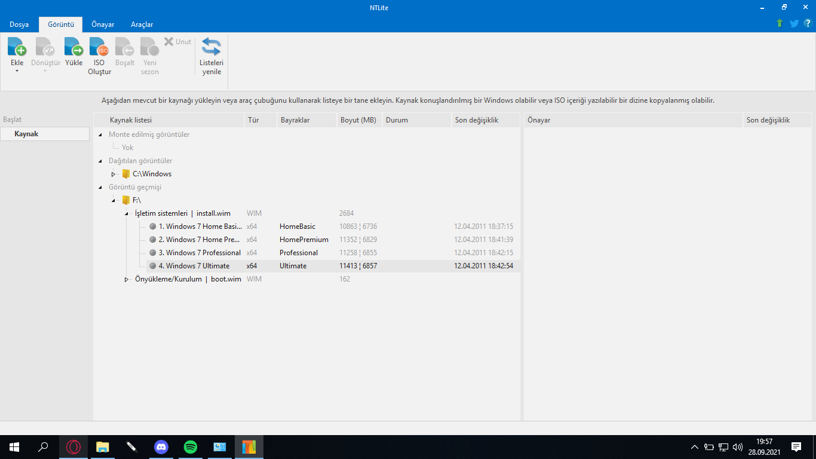This screenshot has height=459, width=816.
Task: Click the Önayar column header in right panel
Action: coord(633,120)
